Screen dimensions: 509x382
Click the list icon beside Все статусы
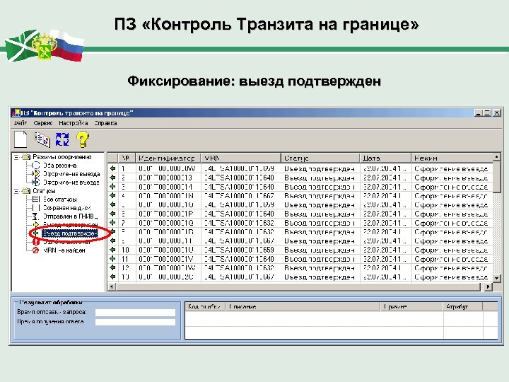36,199
